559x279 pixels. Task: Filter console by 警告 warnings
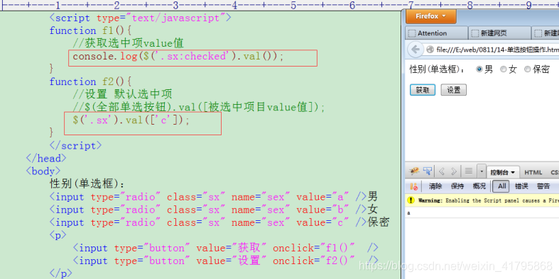click(543, 186)
